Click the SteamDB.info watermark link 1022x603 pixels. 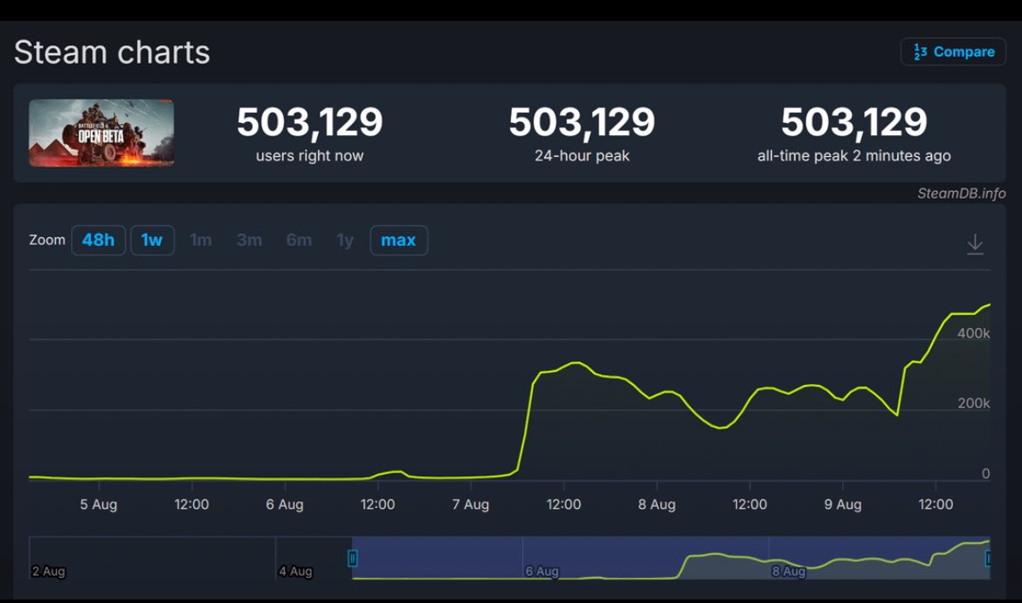click(961, 193)
